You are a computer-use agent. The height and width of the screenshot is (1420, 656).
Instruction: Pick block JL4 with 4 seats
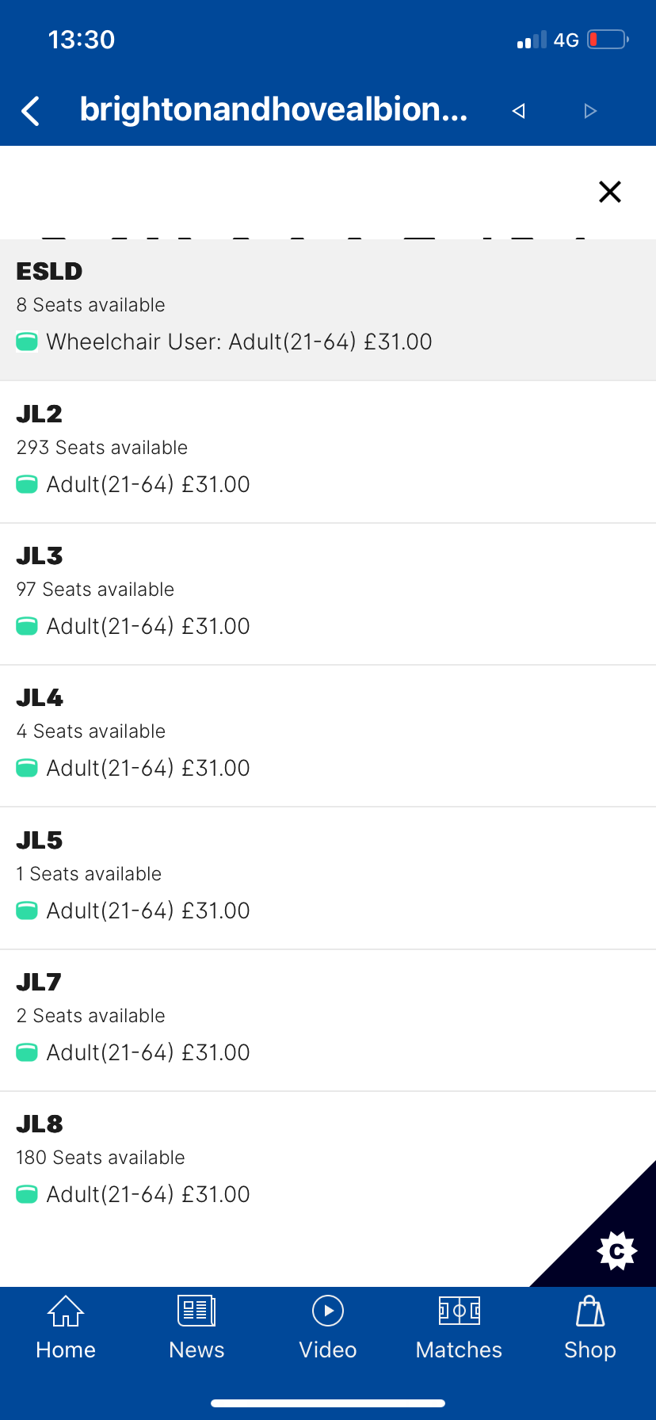click(x=328, y=736)
